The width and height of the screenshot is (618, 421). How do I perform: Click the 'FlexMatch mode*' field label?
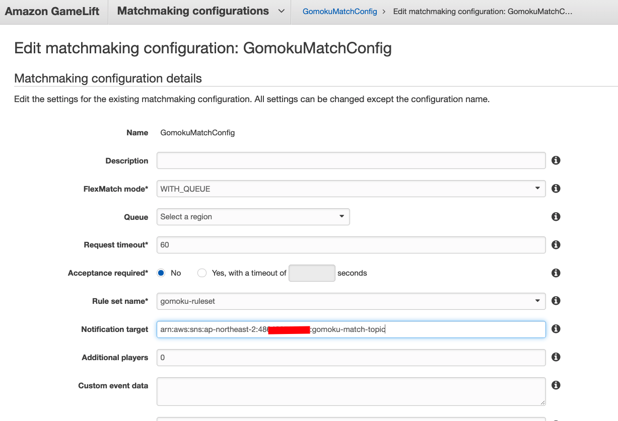tap(116, 189)
